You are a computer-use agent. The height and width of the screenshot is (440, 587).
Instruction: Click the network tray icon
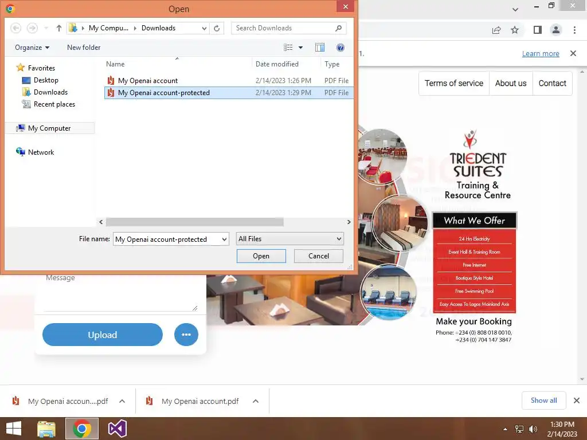point(519,429)
